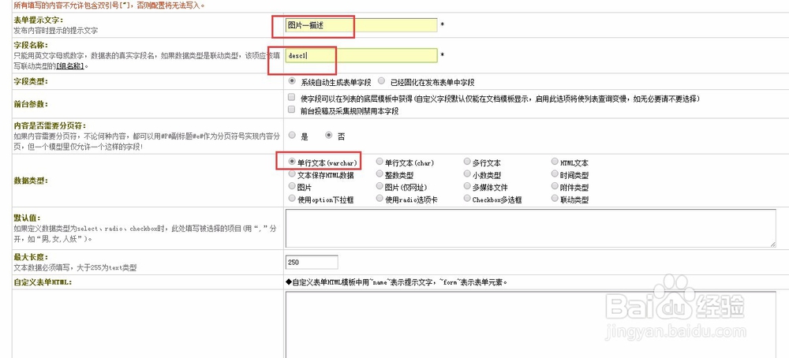Choose 多媒体文件 data type
Screen dimensions: 789x358
tap(467, 187)
